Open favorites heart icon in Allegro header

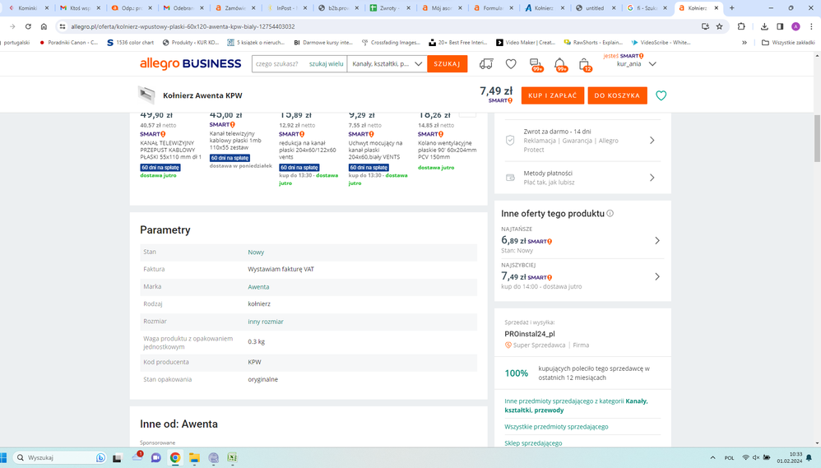click(511, 64)
